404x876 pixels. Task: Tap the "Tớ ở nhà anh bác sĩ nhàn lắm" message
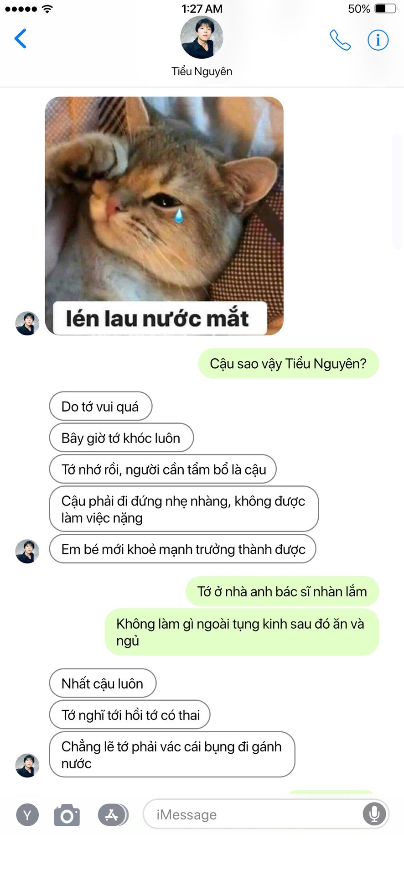point(282,591)
